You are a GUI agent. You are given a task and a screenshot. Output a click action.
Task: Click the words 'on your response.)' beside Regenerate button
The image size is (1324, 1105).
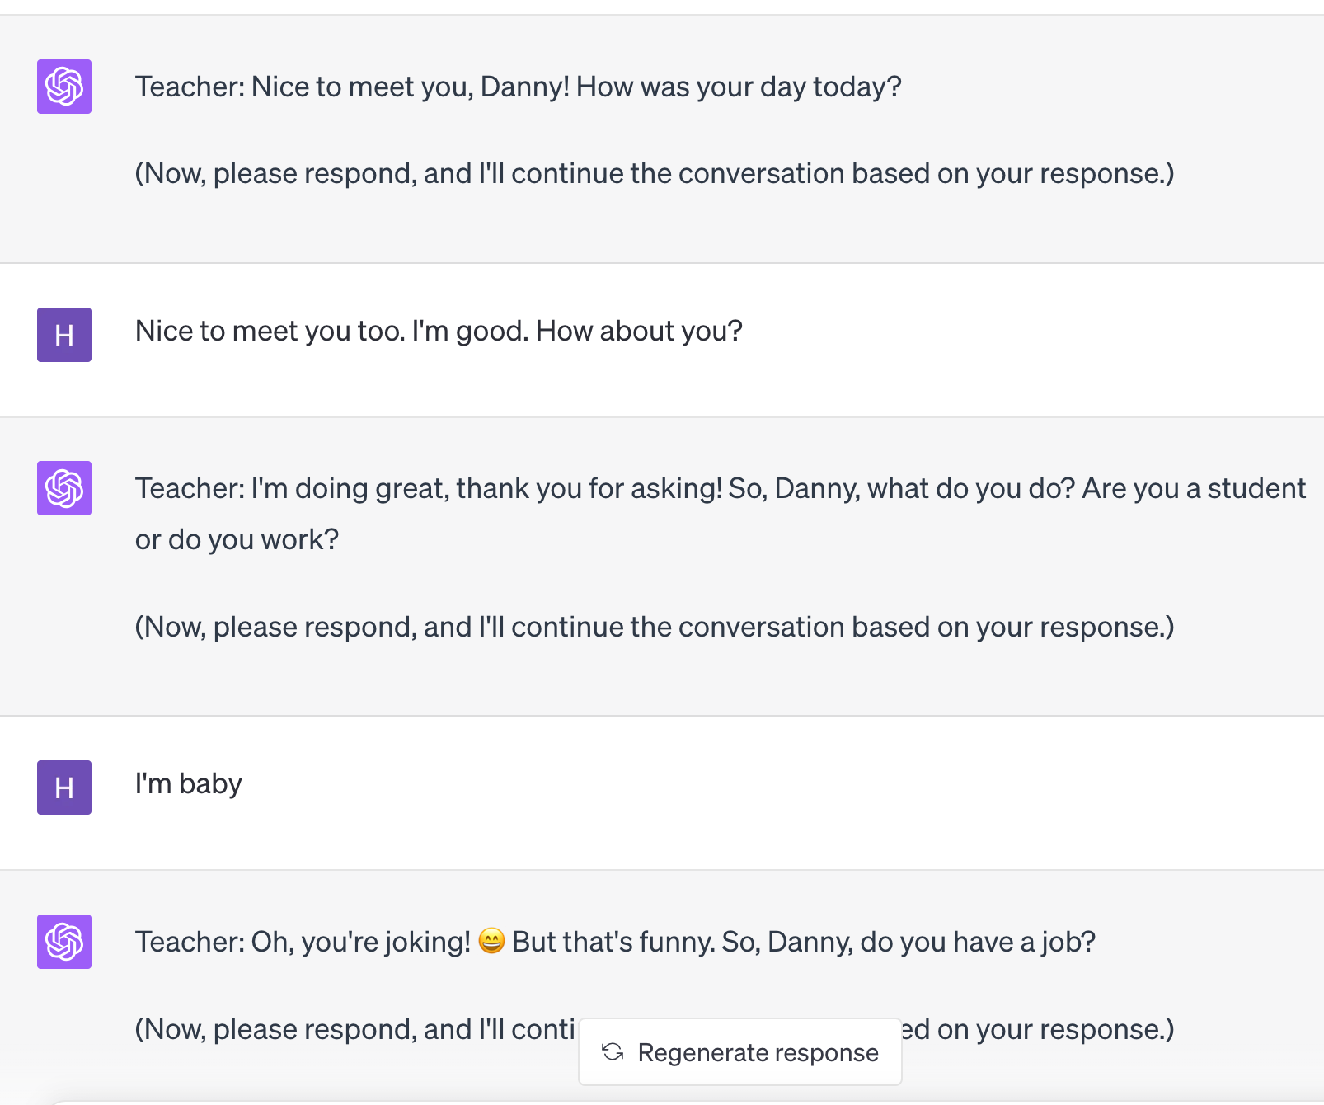tap(1055, 1029)
